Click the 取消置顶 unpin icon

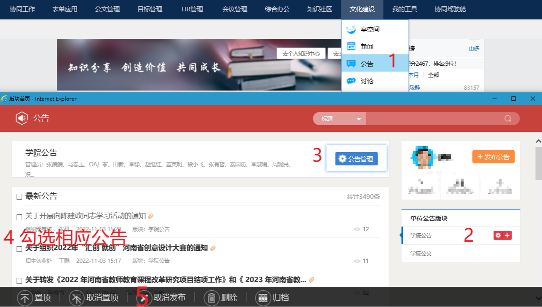77,298
